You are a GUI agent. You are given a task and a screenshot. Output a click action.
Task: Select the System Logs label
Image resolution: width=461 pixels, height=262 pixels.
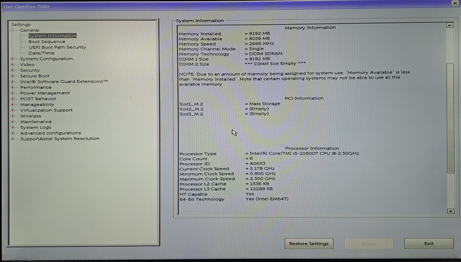(x=36, y=127)
